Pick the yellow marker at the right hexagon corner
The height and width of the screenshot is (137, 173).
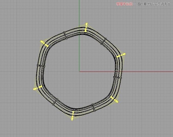[121, 55]
